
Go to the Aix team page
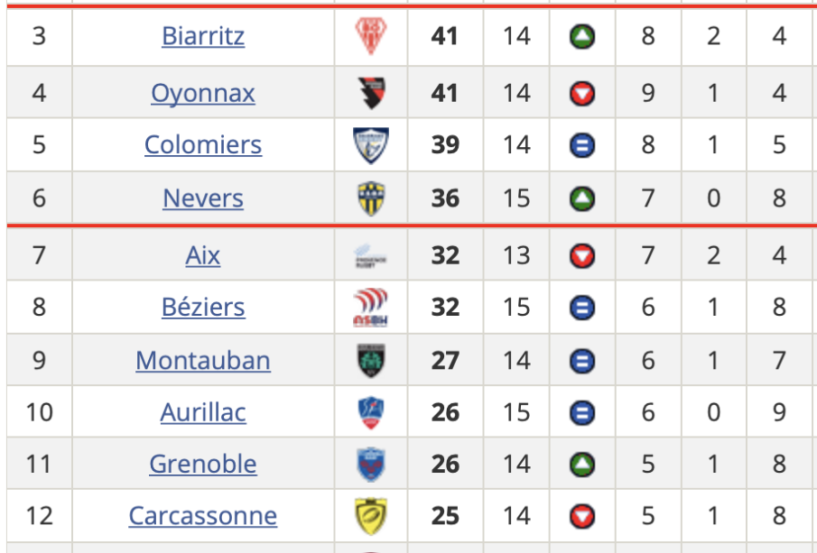[203, 256]
